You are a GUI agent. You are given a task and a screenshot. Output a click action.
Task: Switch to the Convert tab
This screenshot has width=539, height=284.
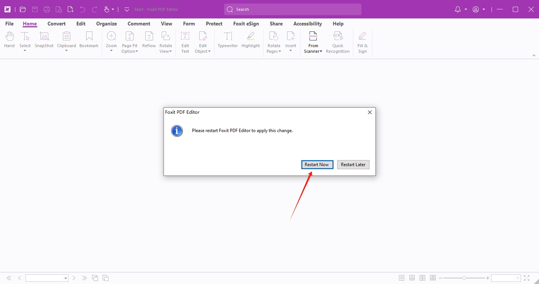coord(57,24)
